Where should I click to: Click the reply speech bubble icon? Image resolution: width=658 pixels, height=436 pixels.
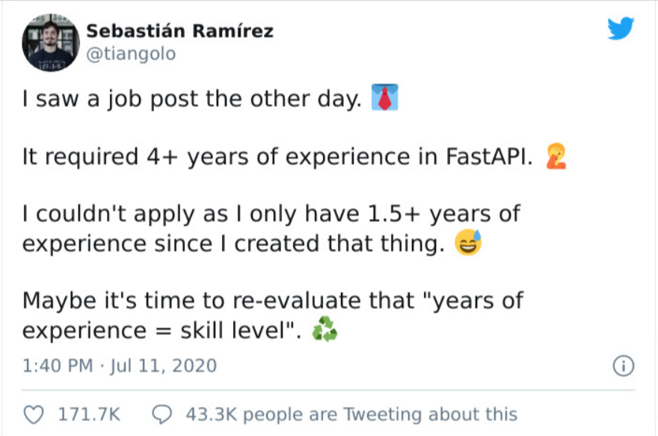pyautogui.click(x=164, y=414)
